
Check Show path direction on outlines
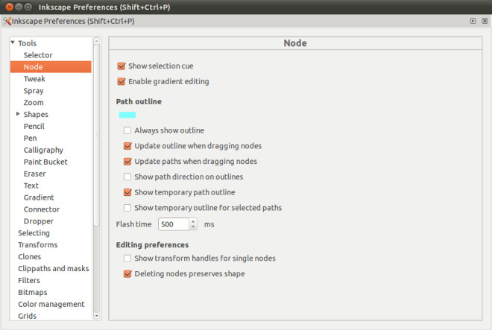tap(127, 177)
